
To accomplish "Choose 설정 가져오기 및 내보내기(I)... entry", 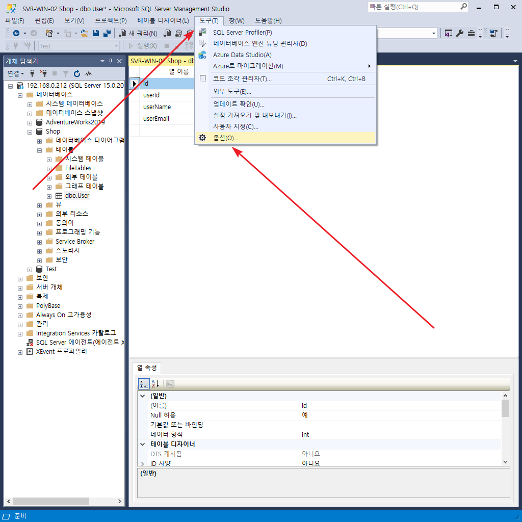I will [x=285, y=115].
